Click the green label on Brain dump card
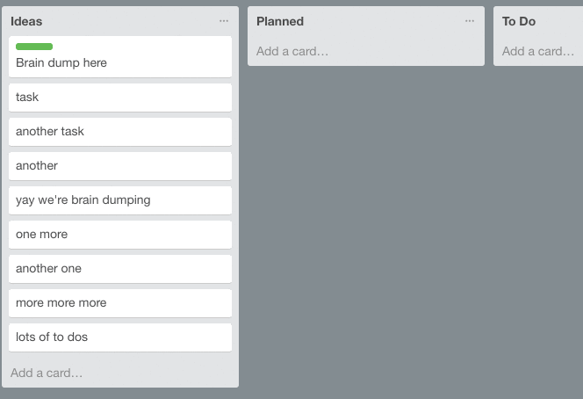583x399 pixels. (x=34, y=47)
